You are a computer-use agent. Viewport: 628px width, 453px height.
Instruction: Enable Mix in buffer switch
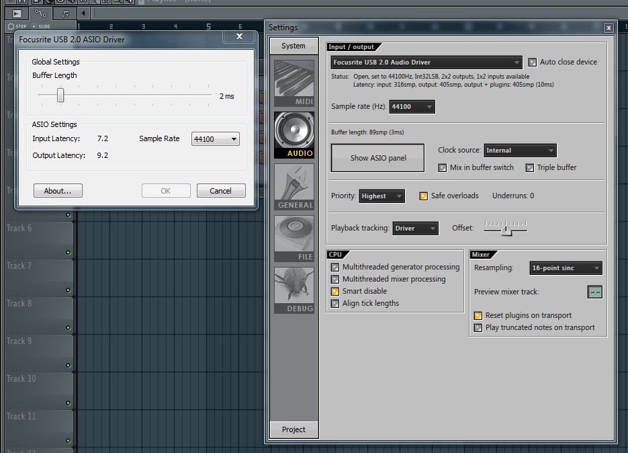pos(442,167)
